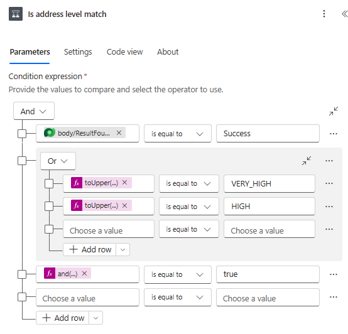Open the Or group operator dropdown

click(x=58, y=161)
